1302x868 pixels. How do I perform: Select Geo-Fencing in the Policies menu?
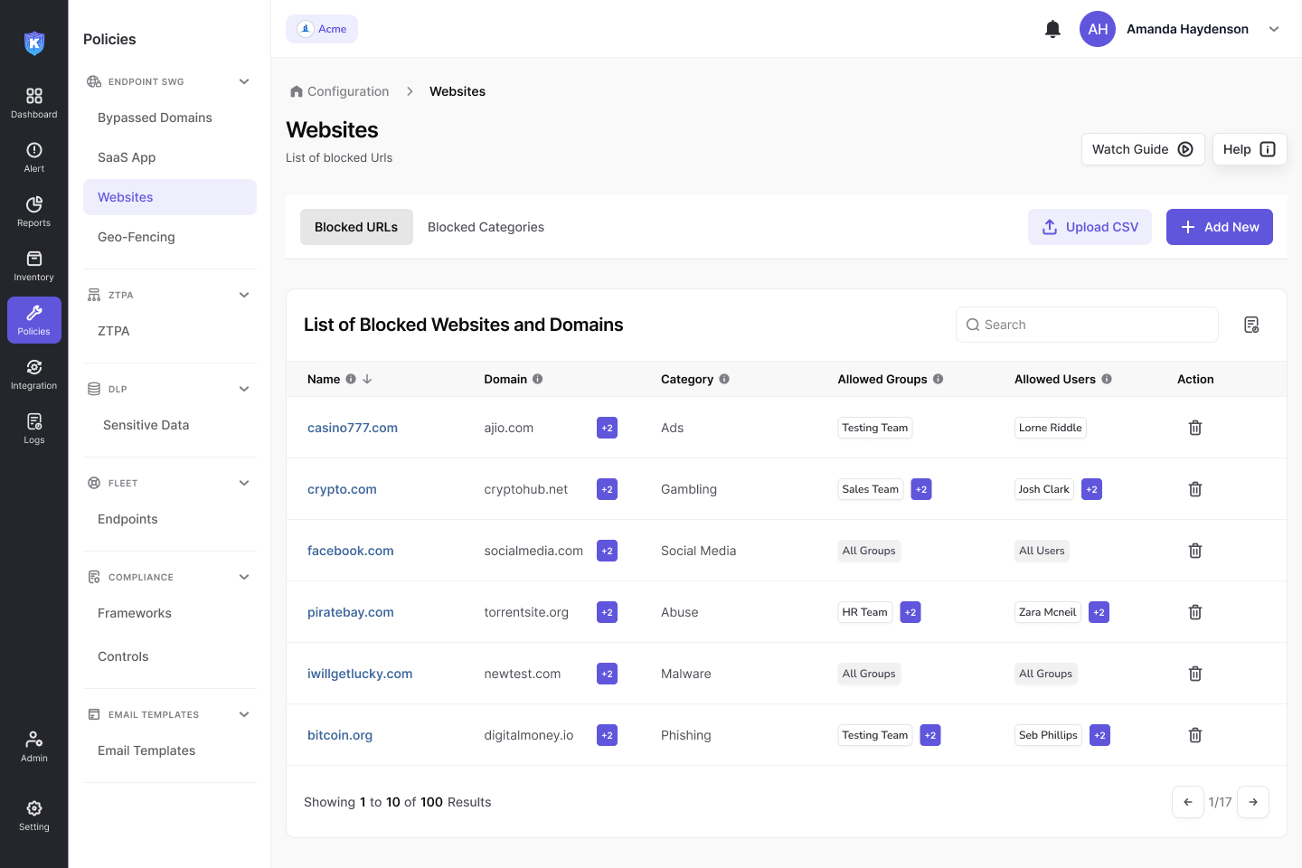(137, 237)
